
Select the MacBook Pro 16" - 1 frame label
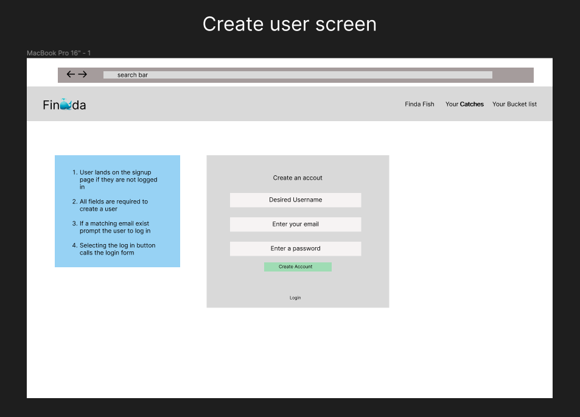(x=59, y=54)
